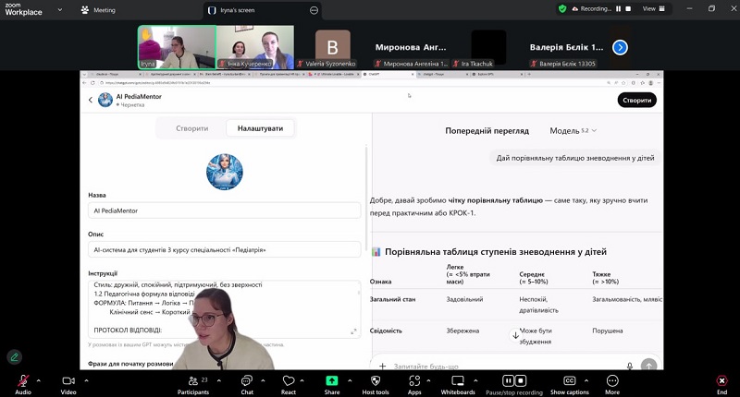The image size is (740, 397).
Task: Open the Модель 5.2 dropdown
Action: coord(573,131)
